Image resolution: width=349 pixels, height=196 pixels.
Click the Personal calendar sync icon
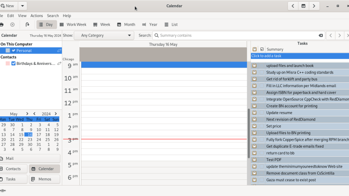coord(59,51)
